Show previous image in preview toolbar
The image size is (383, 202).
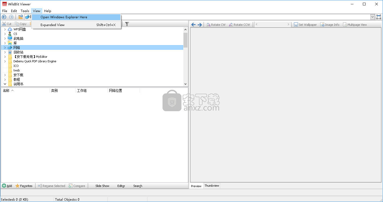pyautogui.click(x=193, y=25)
